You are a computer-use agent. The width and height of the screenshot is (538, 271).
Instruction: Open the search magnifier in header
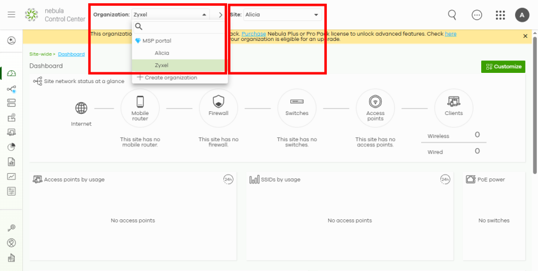tap(452, 15)
